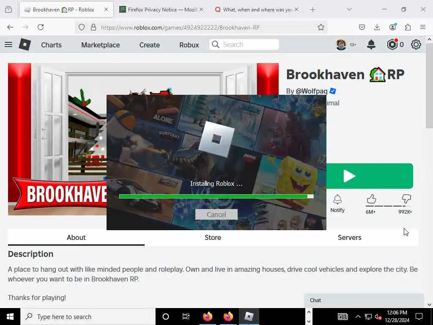Screen dimensions: 433x325
Task: Open Firefox extensions puzzle icon
Action: 408,27
